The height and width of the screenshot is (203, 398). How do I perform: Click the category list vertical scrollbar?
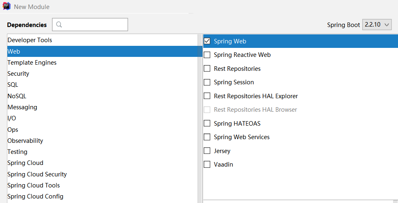(200, 119)
